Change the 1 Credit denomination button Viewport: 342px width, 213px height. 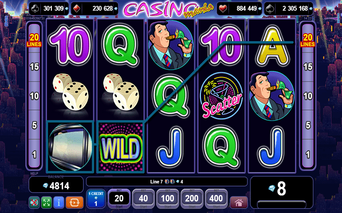click(x=96, y=199)
